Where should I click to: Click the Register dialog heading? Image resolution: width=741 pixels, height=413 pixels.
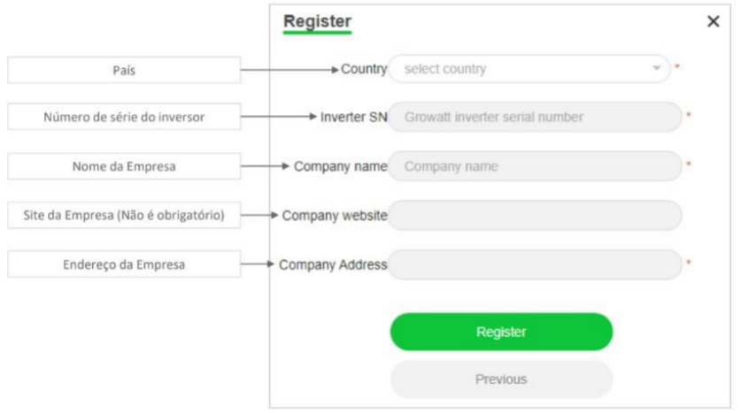pos(317,21)
